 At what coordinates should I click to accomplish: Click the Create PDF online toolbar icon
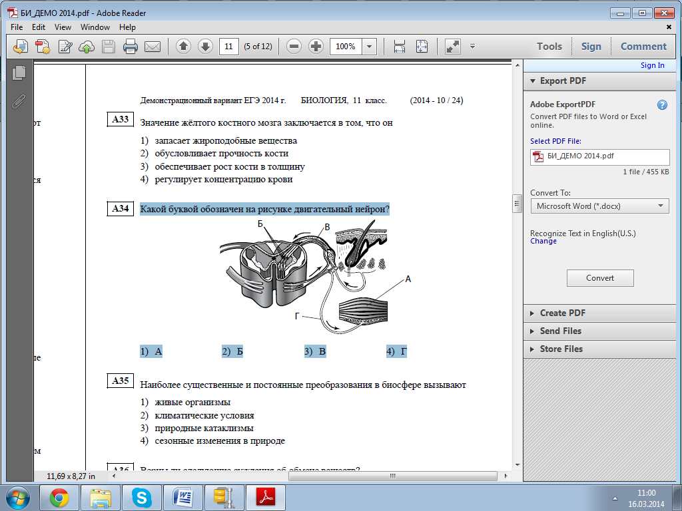tap(43, 46)
